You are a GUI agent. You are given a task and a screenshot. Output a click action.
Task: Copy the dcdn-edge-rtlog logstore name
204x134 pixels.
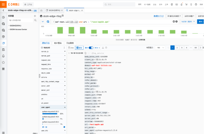63,16
